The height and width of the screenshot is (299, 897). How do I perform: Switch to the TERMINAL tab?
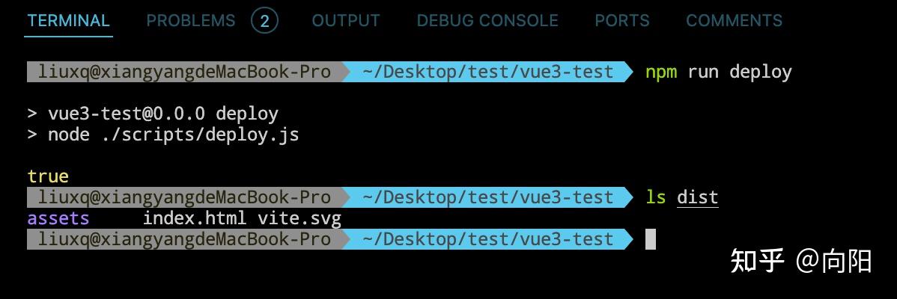tap(68, 21)
